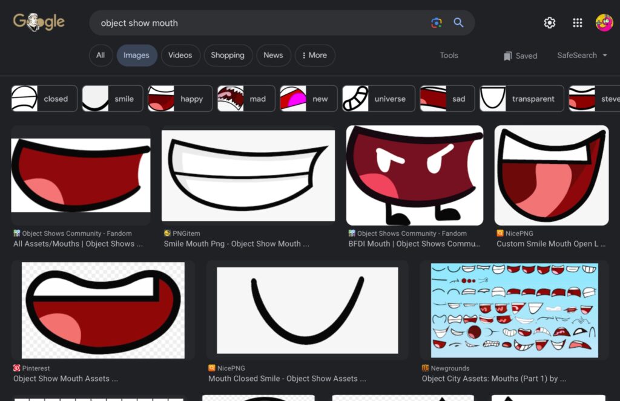Viewport: 620px width, 401px height.
Task: Open the More search categories menu
Action: [x=315, y=55]
